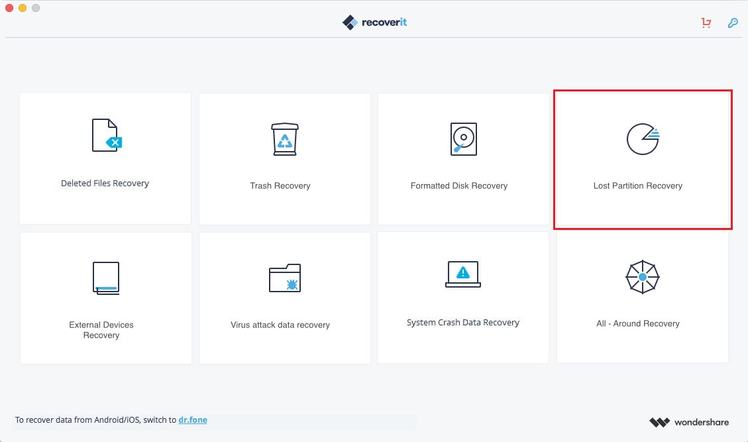Click the Formatted Disk Recovery drive icon
This screenshot has height=442, width=748.
pyautogui.click(x=463, y=139)
